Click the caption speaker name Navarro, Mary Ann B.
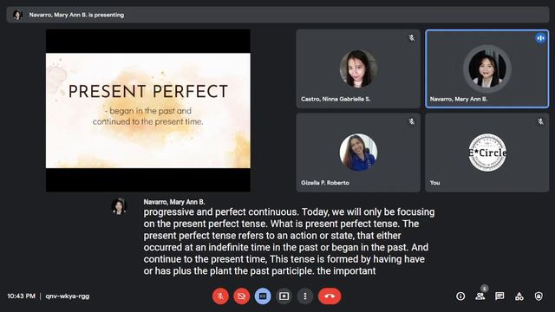This screenshot has width=555, height=312. pyautogui.click(x=174, y=202)
